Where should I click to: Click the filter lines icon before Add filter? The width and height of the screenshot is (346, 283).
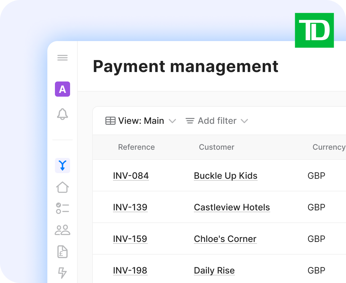[x=190, y=121]
